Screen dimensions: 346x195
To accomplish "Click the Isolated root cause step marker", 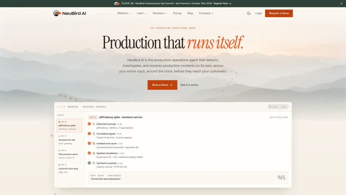I will pos(89,143).
